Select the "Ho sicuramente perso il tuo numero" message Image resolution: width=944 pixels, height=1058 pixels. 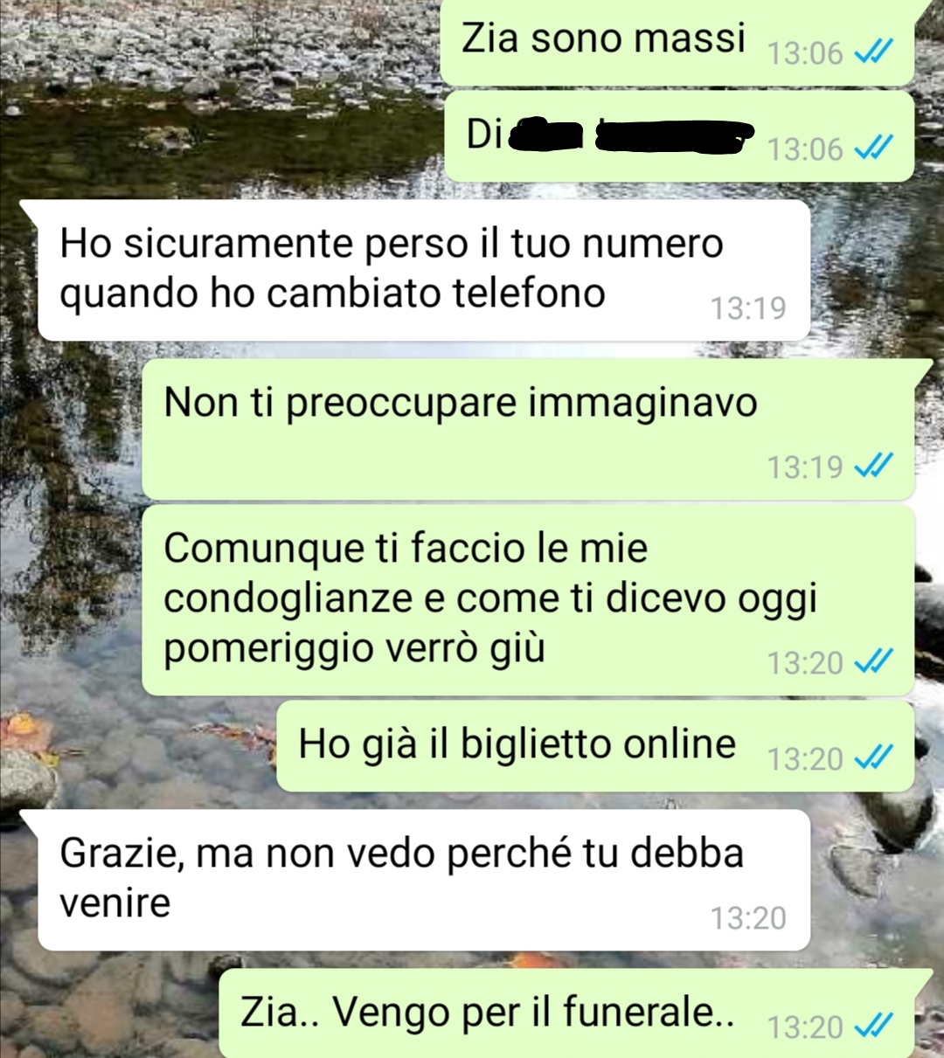(x=423, y=270)
